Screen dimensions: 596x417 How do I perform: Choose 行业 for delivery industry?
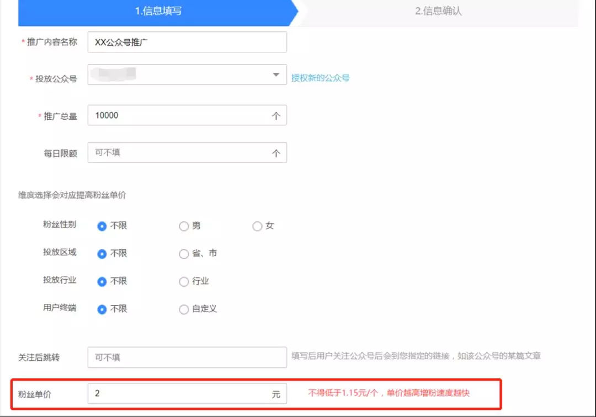(x=184, y=281)
